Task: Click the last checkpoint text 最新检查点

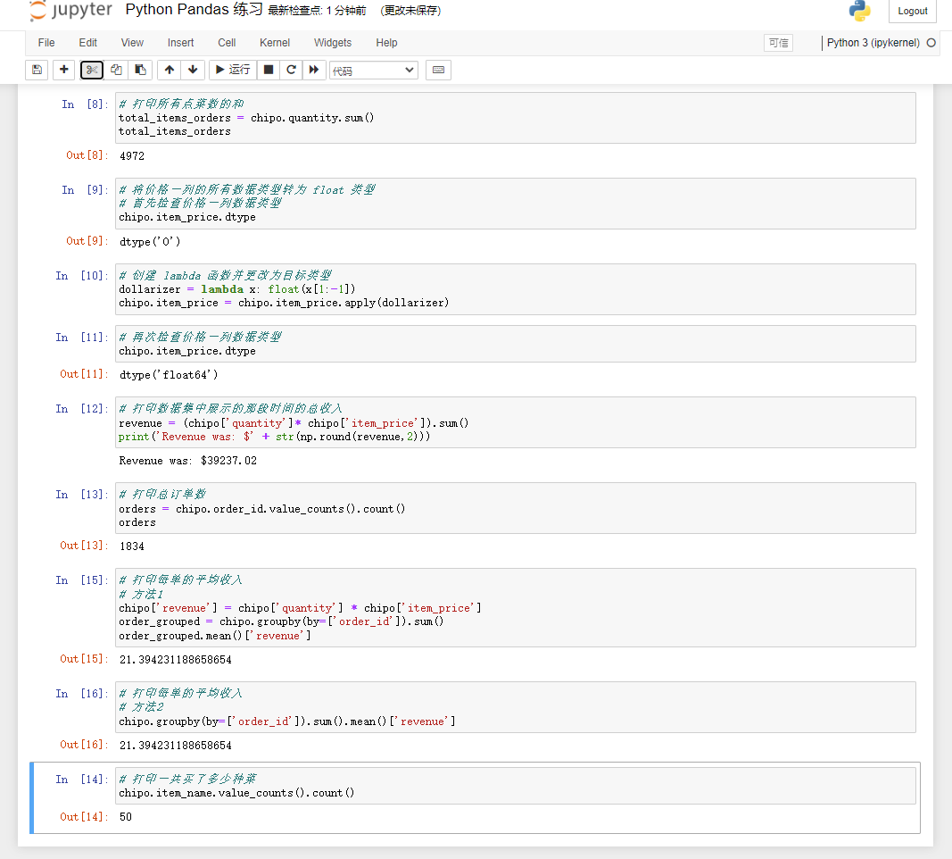Action: [x=317, y=11]
